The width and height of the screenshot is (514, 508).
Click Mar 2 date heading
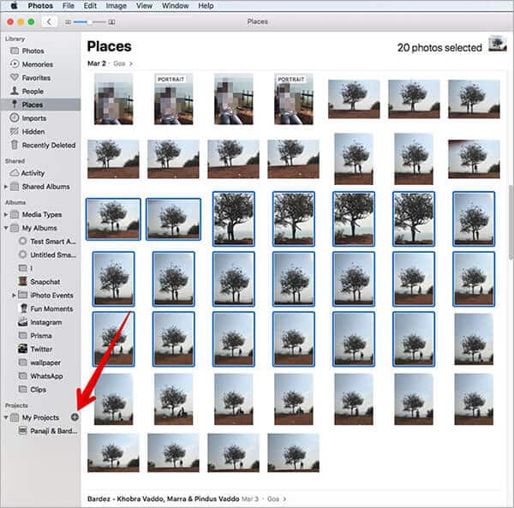(x=96, y=63)
